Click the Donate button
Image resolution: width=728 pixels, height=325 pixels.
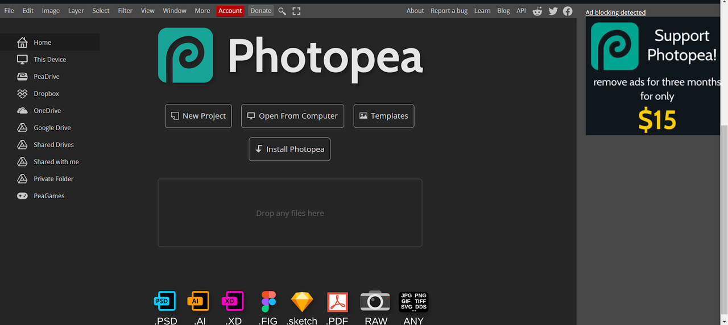[x=261, y=11]
